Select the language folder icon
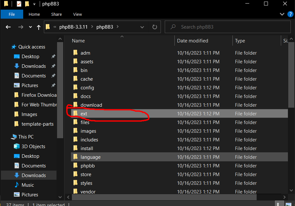This screenshot has height=206, width=295. pyautogui.click(x=75, y=157)
